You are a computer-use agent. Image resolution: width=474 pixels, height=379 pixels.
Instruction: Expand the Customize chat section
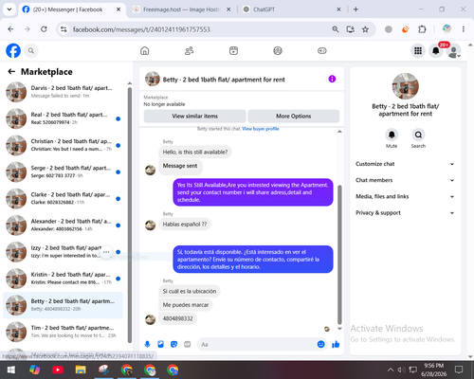(405, 164)
